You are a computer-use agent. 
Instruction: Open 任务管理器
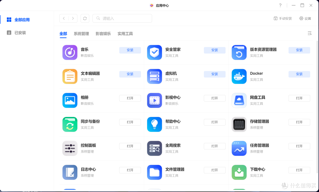[299, 146]
